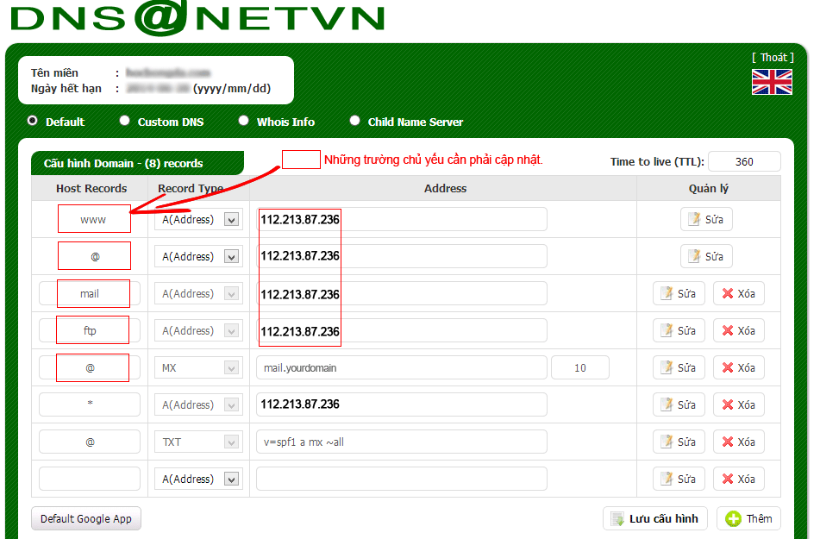Click the Host Records column header
Viewport: 820px width, 539px height.
coord(91,188)
